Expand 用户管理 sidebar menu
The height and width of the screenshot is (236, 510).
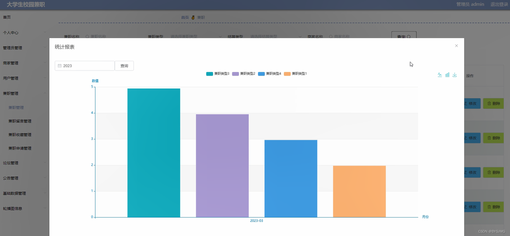(x=24, y=78)
